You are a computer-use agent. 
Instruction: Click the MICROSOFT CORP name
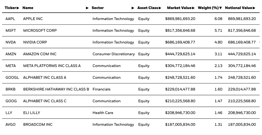coord(40,31)
